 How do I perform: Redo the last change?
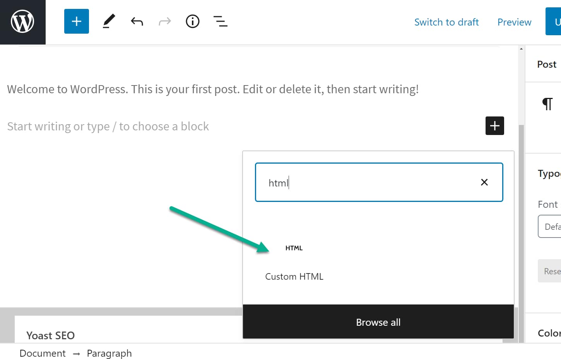point(164,21)
